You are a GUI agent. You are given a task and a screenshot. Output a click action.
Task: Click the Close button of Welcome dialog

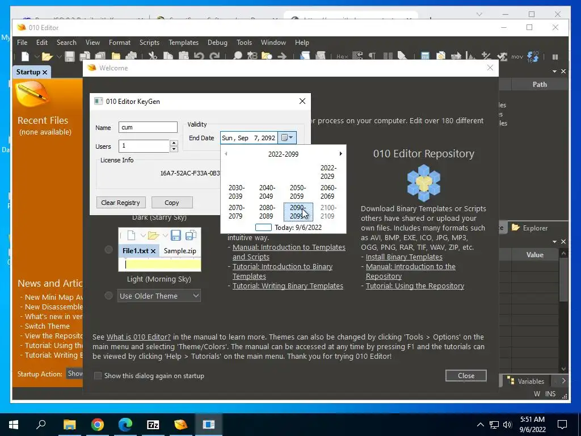click(466, 376)
